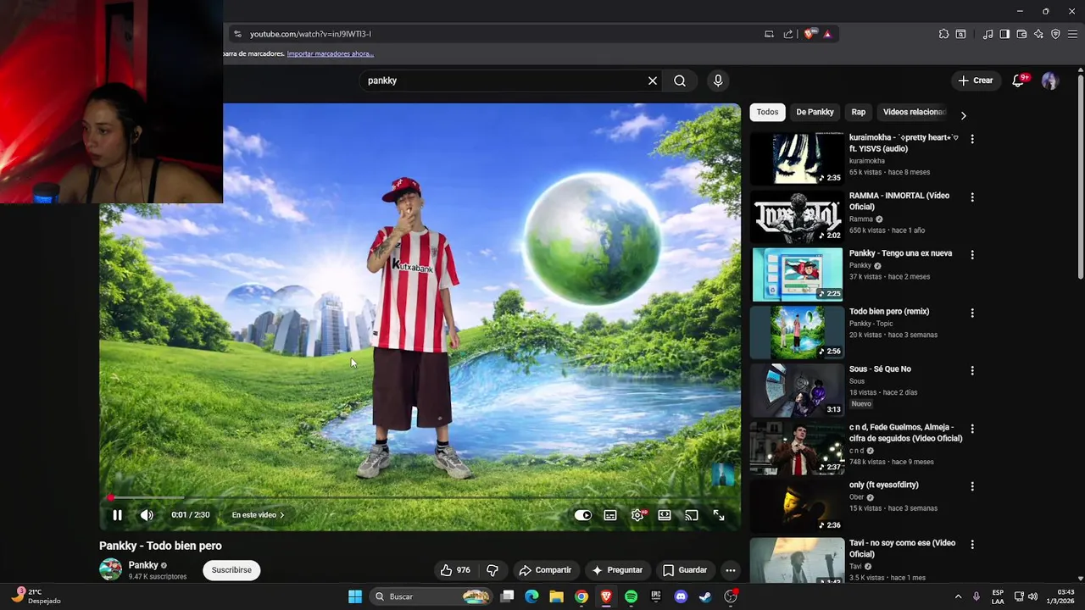
Task: Cast the video to a device
Action: 692,515
